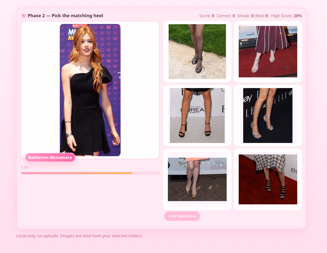This screenshot has width=327, height=253.
Task: Click the Pick the matching heel heading
Action: pyautogui.click(x=65, y=16)
